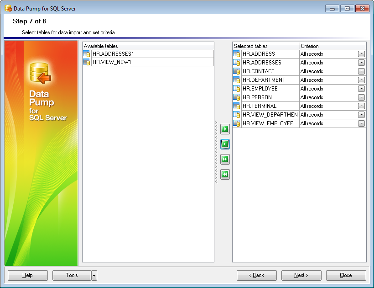Viewport: 374px width, 288px height.
Task: Click the table icon beside HR.ADDRESSES1
Action: pos(86,53)
